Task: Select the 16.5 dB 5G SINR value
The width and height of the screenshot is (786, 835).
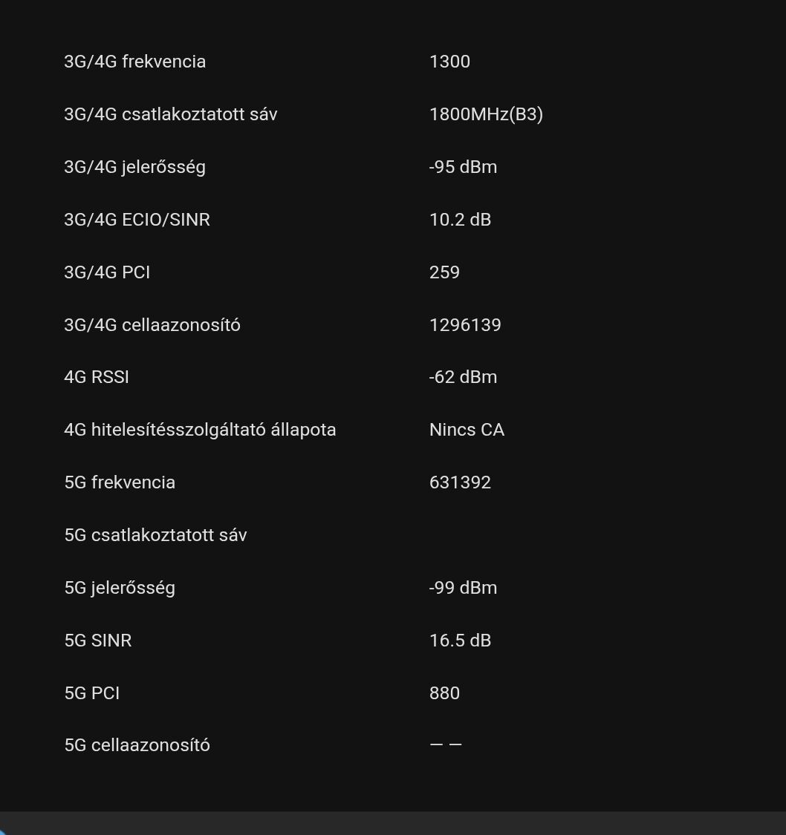Action: 460,641
